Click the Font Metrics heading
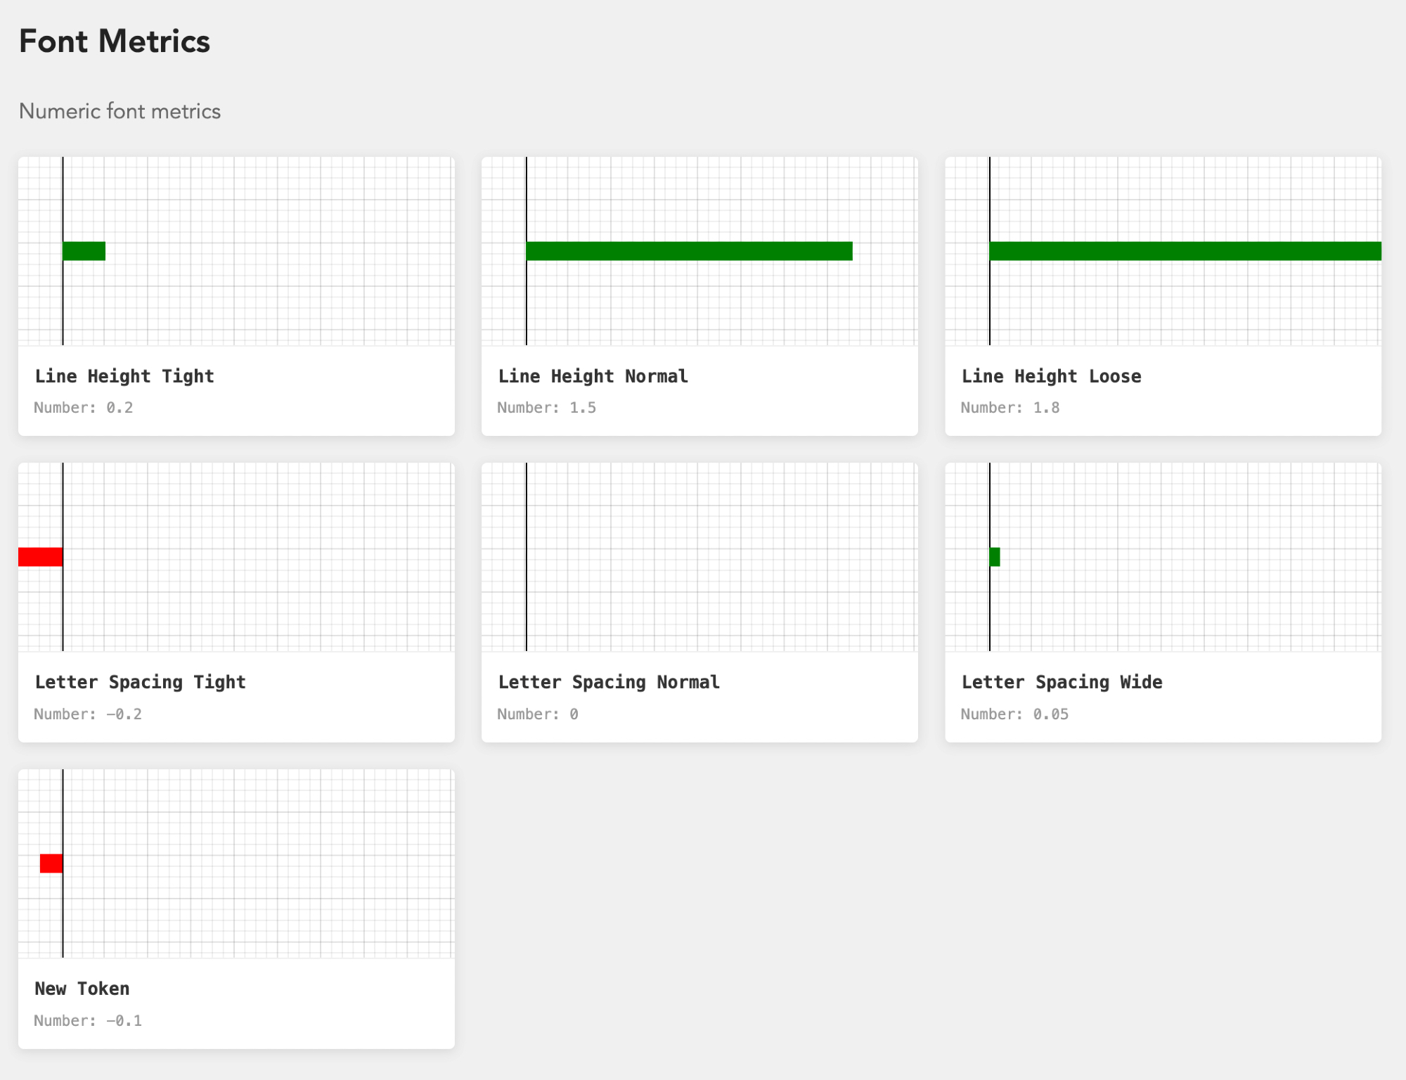 115,41
